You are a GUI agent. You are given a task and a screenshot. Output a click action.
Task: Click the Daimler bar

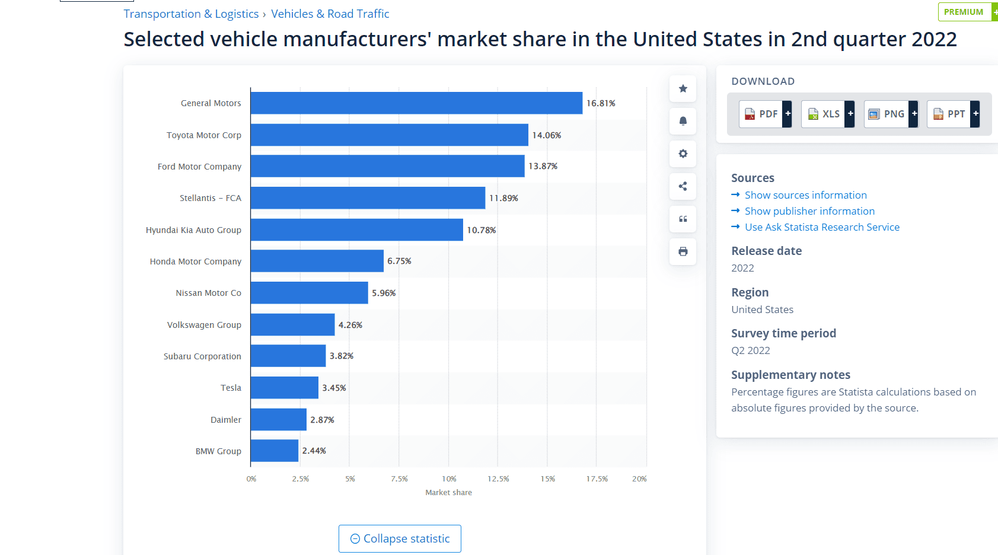279,420
